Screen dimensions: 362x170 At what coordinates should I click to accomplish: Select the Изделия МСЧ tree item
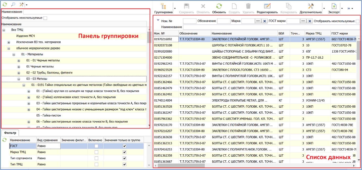[26, 36]
